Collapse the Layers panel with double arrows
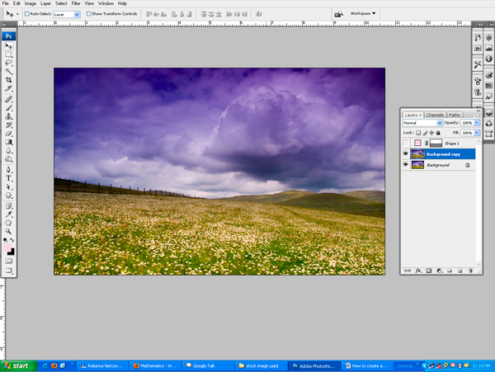Image resolution: width=495 pixels, height=372 pixels. pyautogui.click(x=478, y=111)
